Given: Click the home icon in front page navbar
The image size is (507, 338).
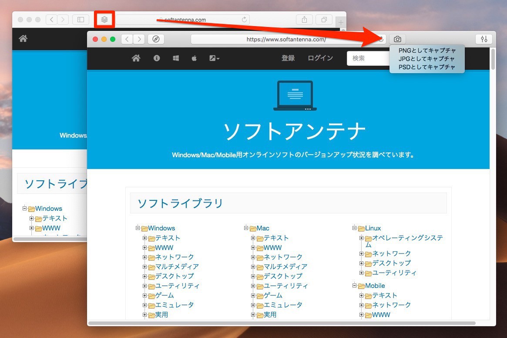Looking at the screenshot, I should (x=136, y=58).
